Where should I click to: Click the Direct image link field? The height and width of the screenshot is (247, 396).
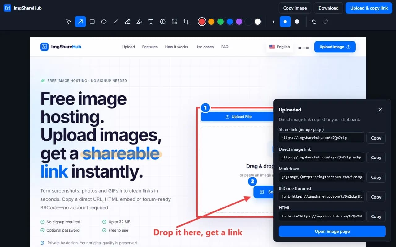coord(321,157)
